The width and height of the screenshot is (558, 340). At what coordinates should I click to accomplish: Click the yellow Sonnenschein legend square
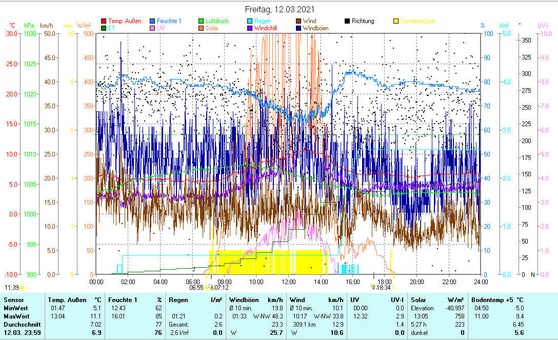point(395,21)
